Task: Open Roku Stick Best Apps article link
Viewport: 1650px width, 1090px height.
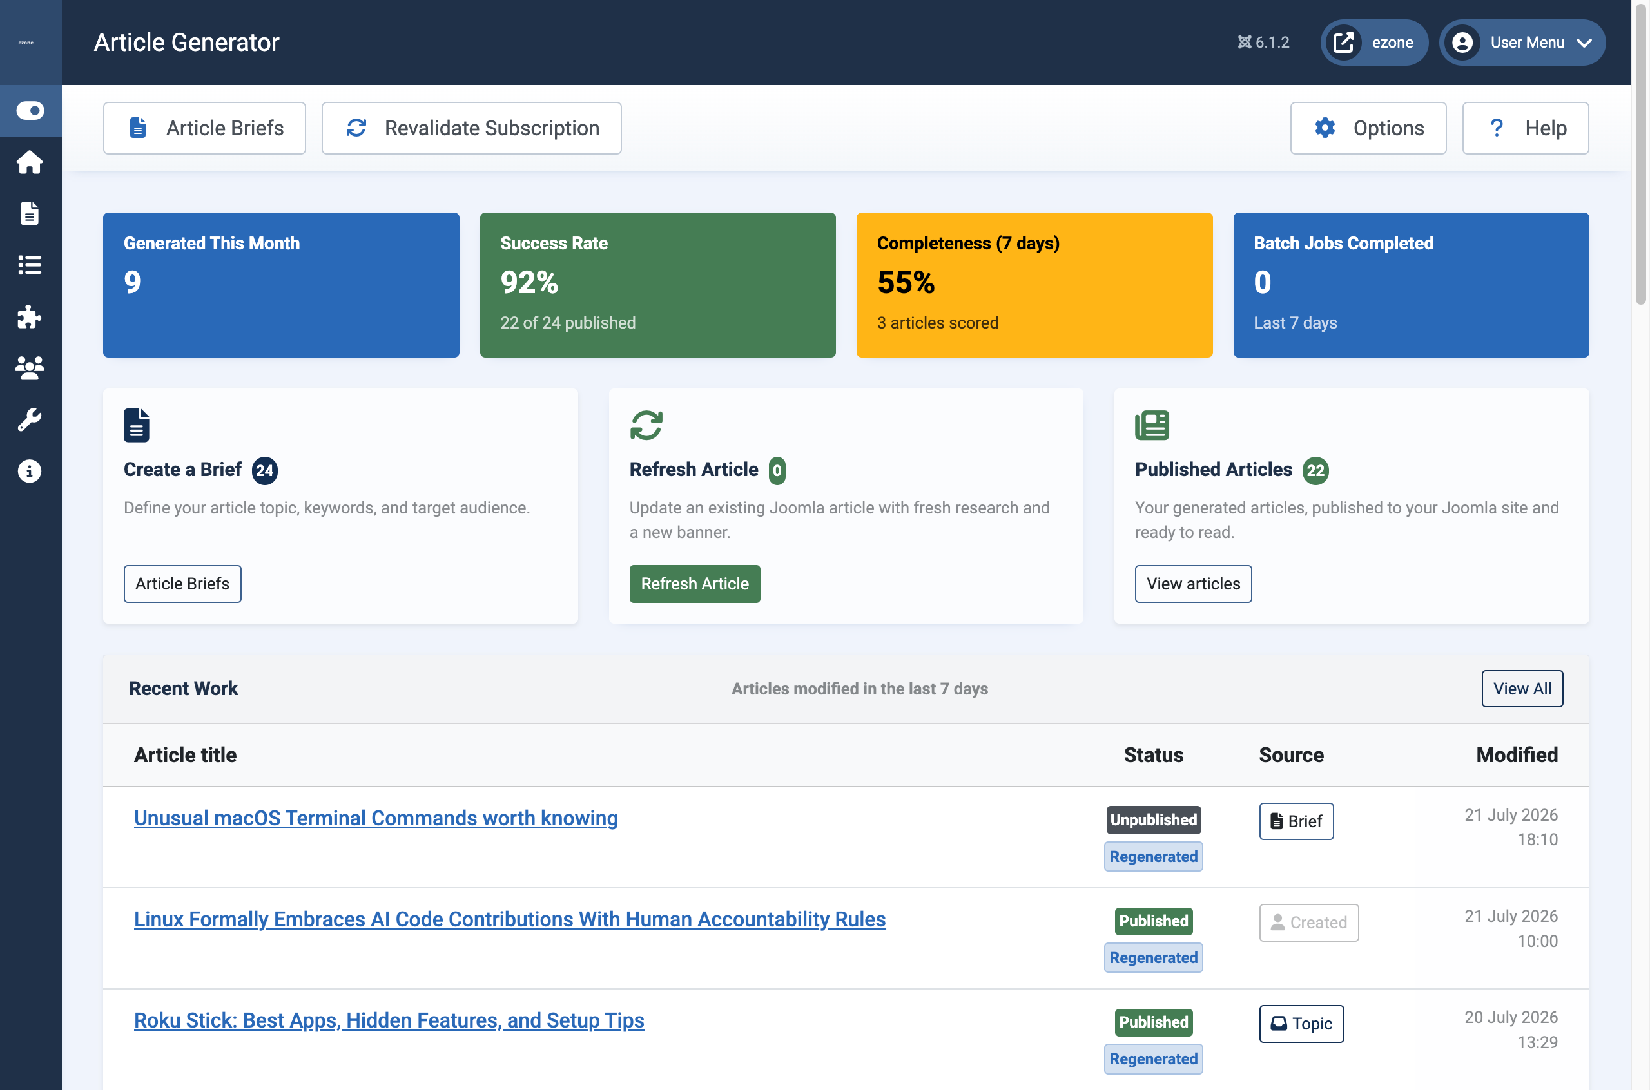Action: click(389, 1020)
